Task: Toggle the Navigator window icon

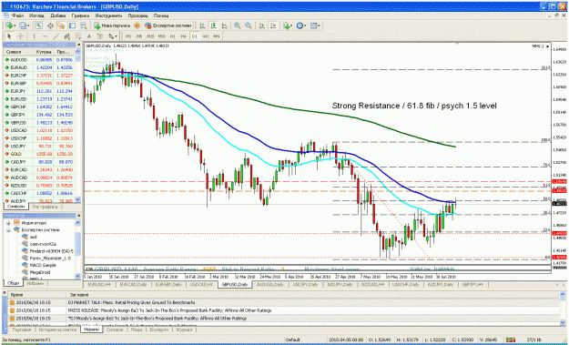Action: [61, 25]
